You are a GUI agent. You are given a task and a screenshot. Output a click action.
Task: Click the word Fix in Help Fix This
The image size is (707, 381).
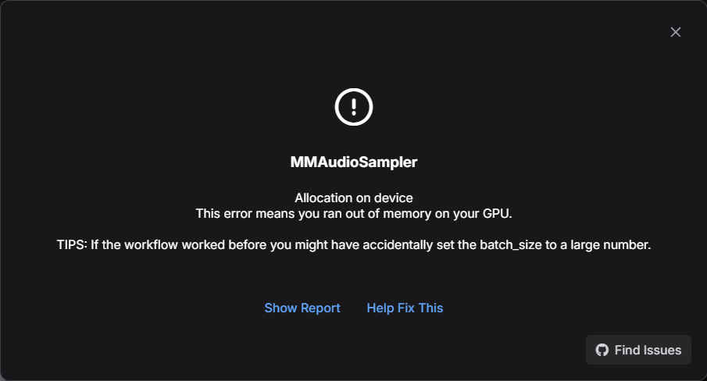[405, 308]
